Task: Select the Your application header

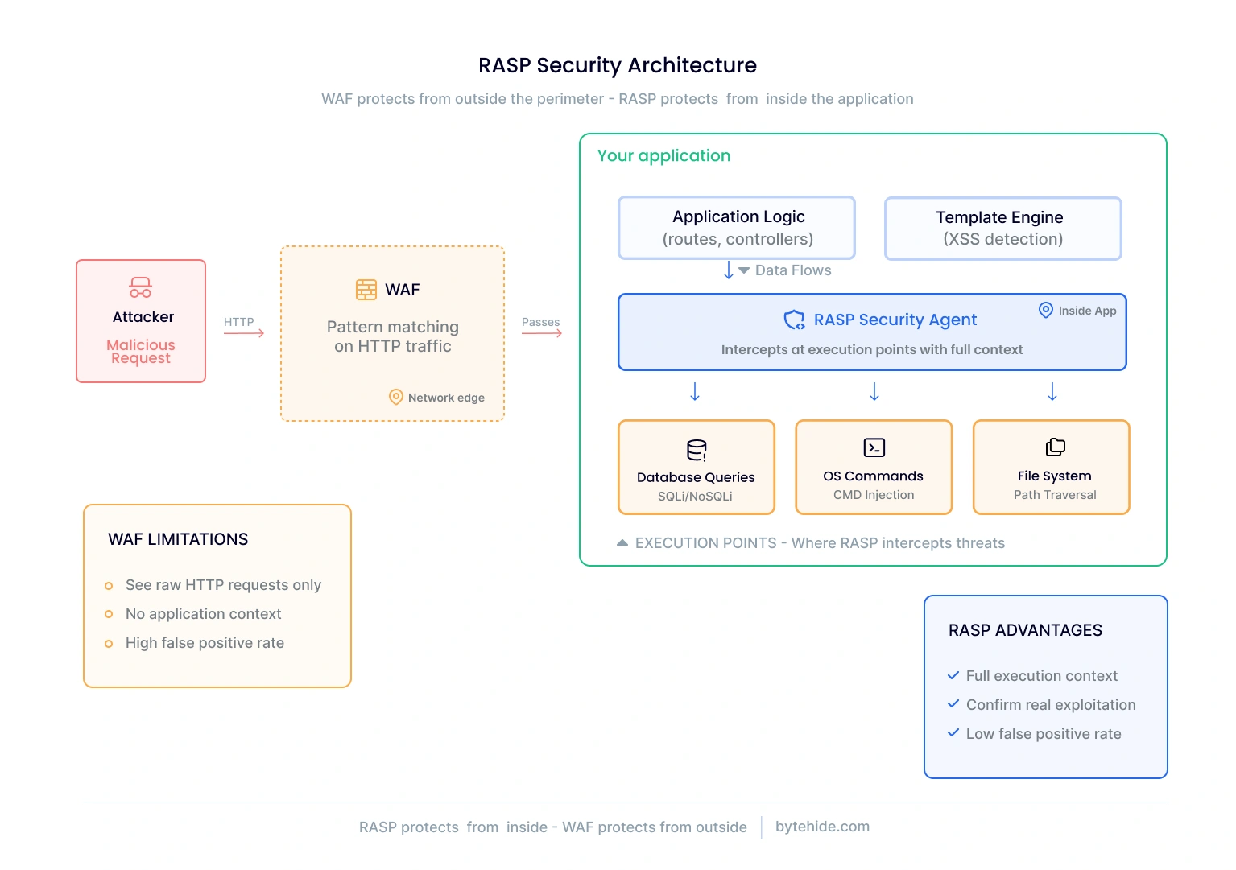Action: [663, 155]
